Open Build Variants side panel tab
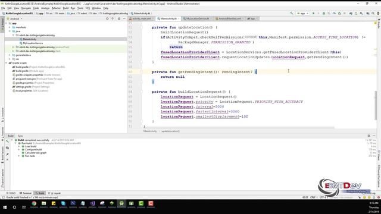381x214 pixels. point(2,155)
